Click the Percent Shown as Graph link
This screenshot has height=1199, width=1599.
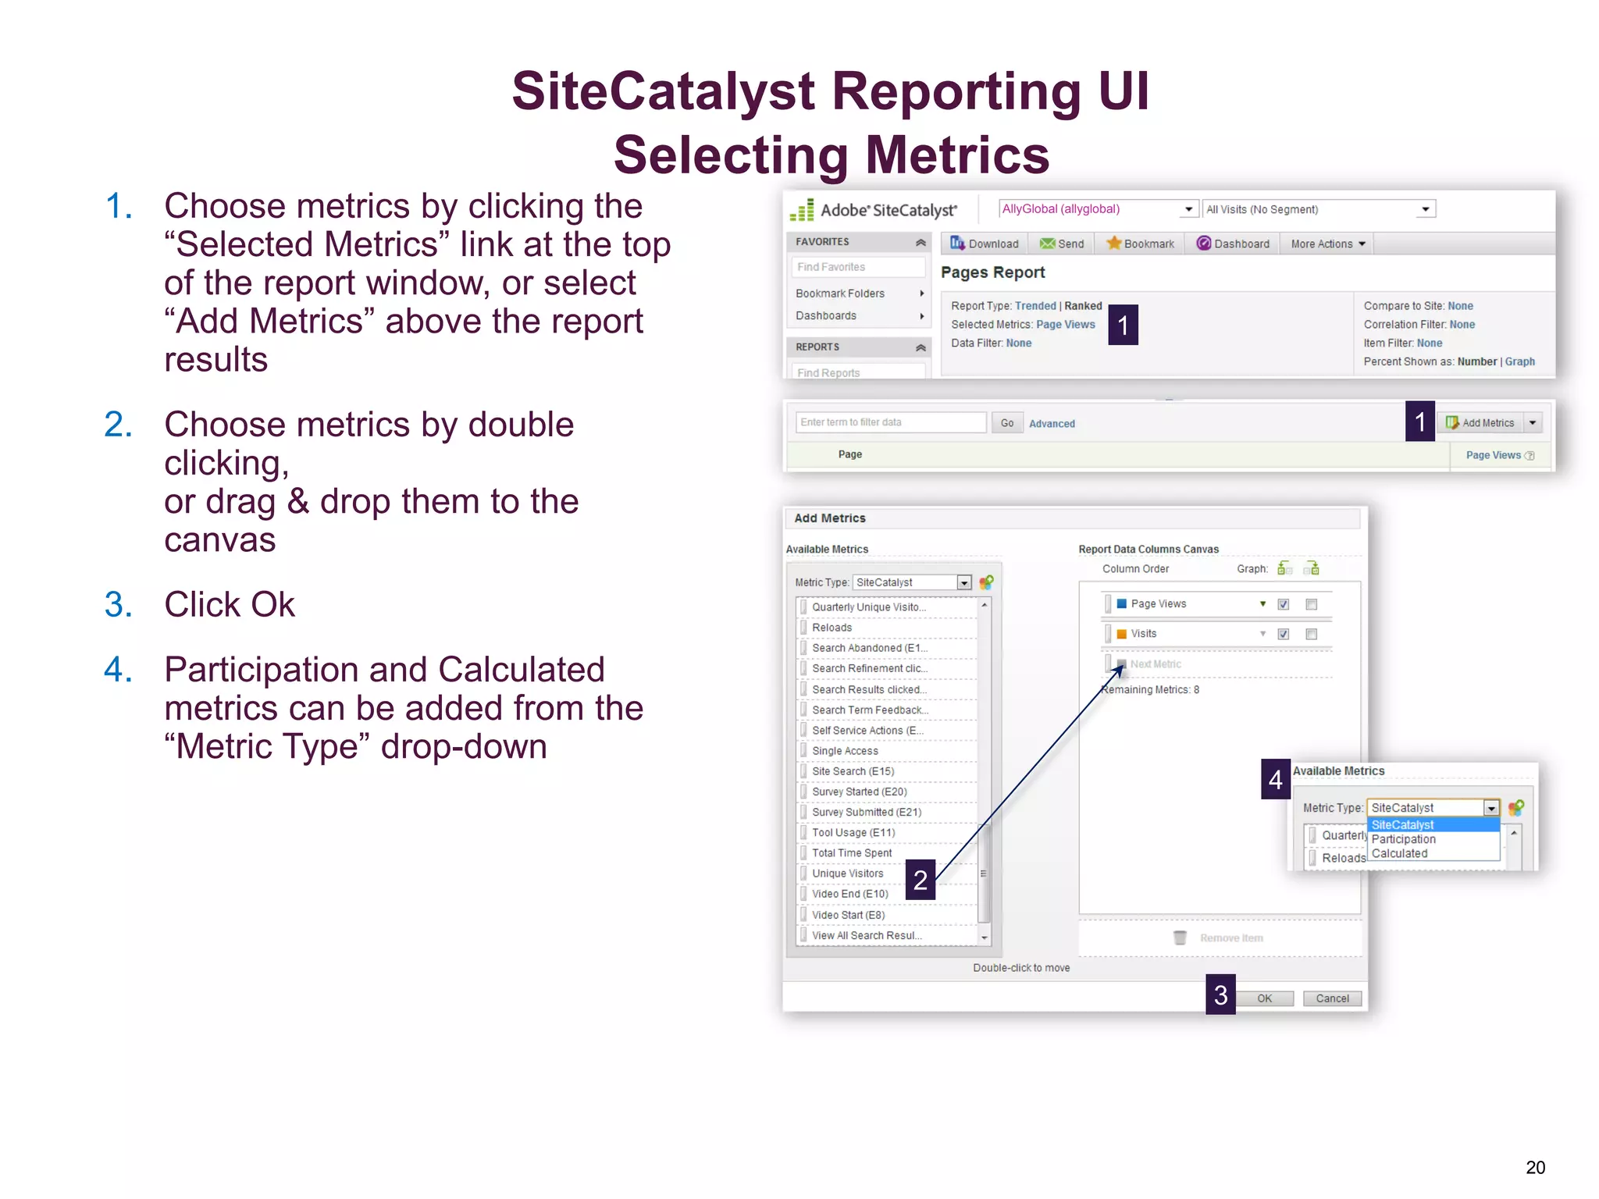coord(1520,362)
